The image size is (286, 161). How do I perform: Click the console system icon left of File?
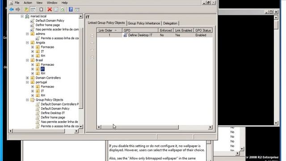pos(11,3)
